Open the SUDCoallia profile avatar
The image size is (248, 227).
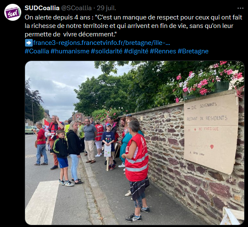tap(13, 12)
